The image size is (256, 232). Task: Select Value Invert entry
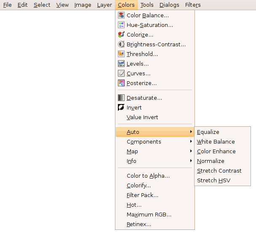click(x=155, y=117)
